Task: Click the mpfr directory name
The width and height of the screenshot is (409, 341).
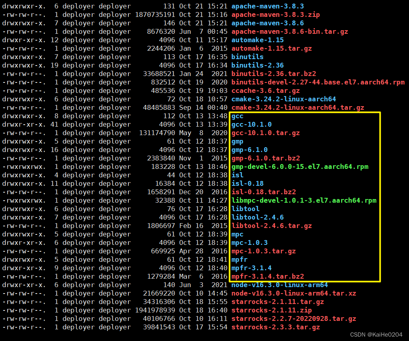Action: (x=240, y=259)
